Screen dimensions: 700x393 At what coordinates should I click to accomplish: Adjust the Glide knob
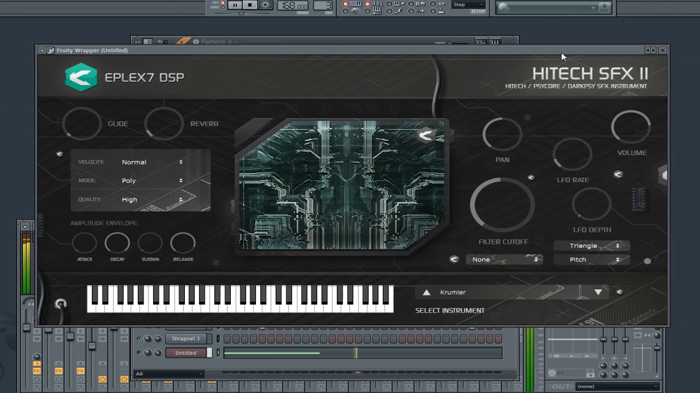[x=82, y=123]
